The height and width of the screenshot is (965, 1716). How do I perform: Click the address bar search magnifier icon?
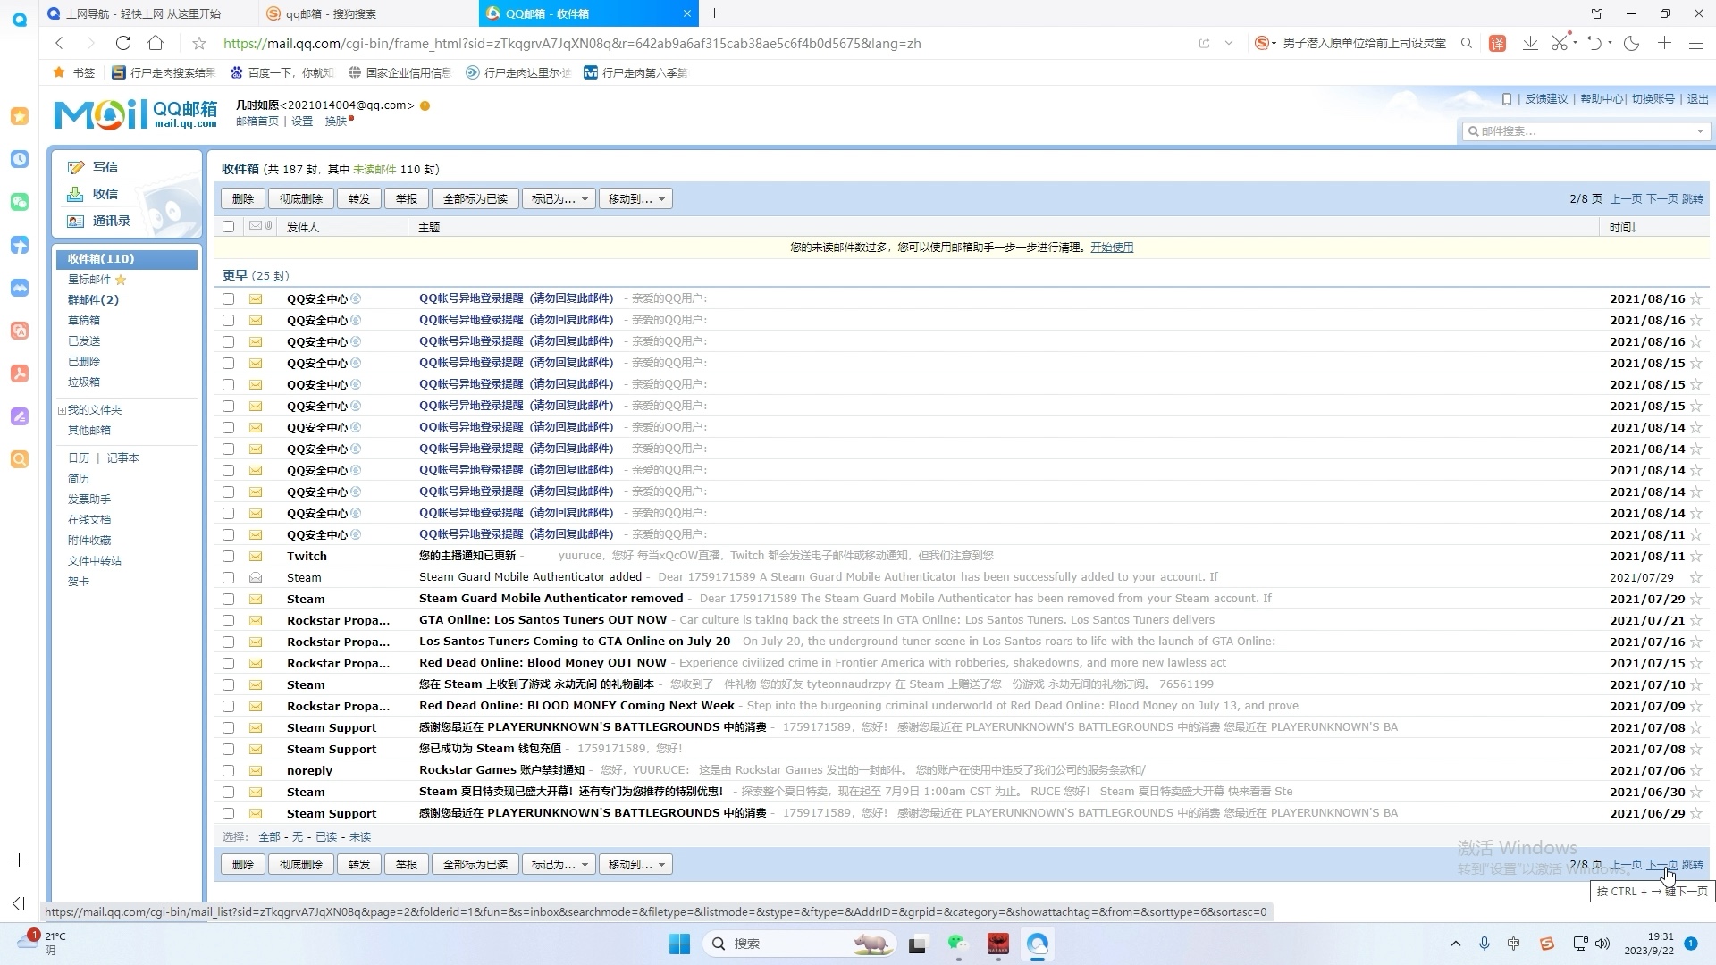pos(1467,43)
